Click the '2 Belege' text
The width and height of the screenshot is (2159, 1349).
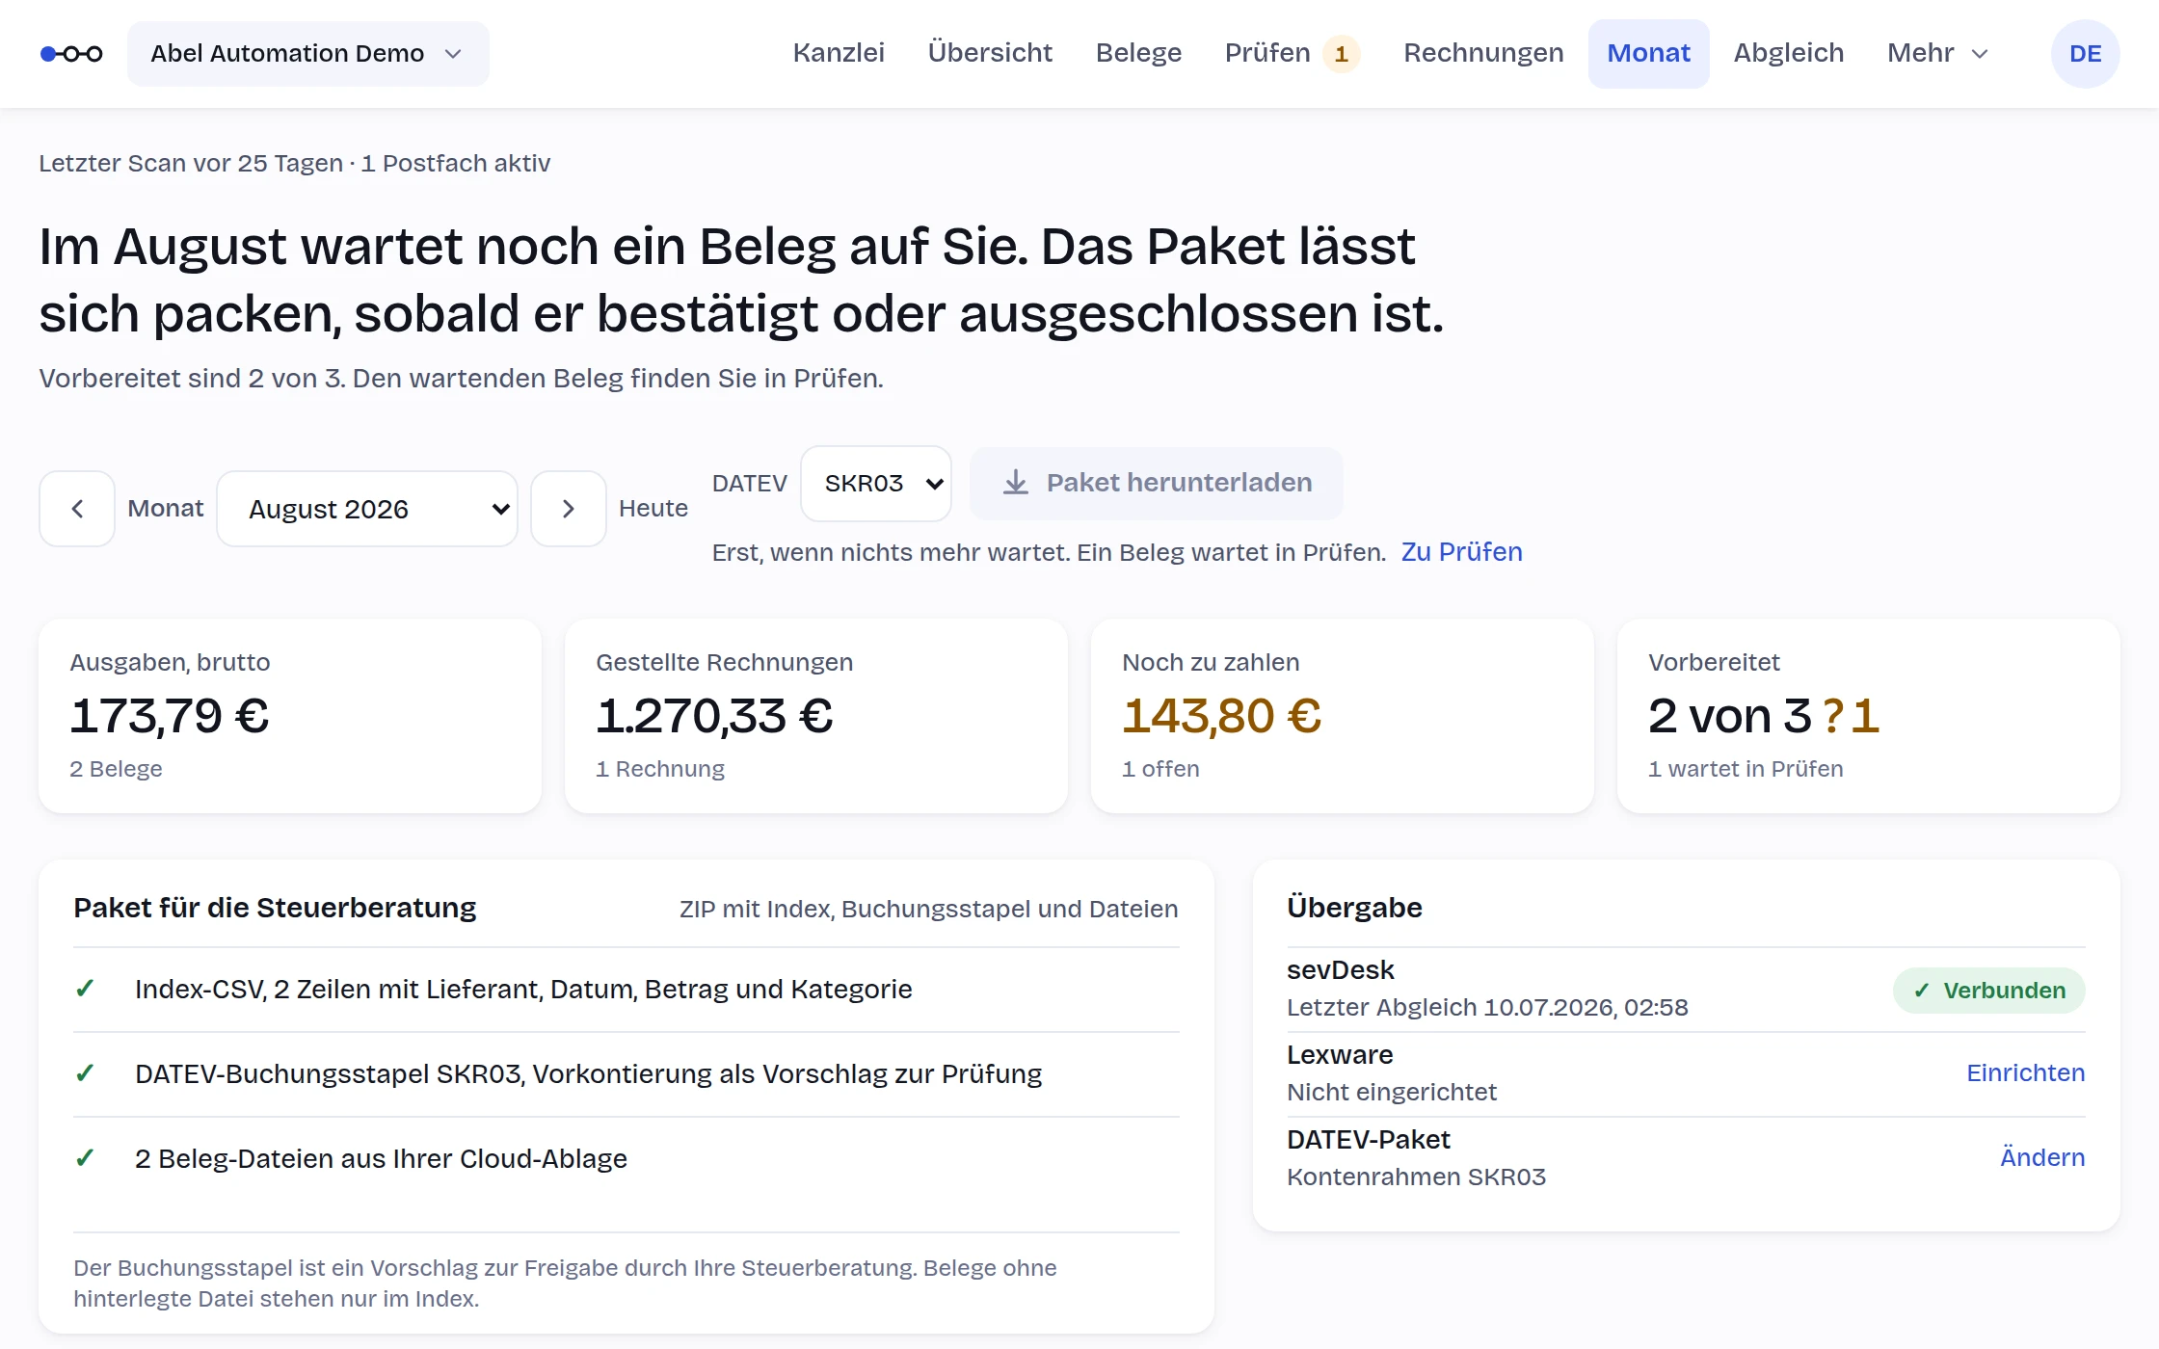116,769
